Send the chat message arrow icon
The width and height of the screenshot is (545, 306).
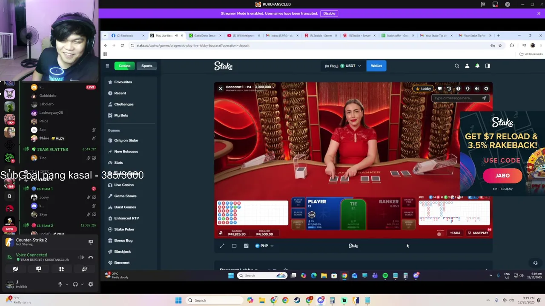pyautogui.click(x=484, y=98)
